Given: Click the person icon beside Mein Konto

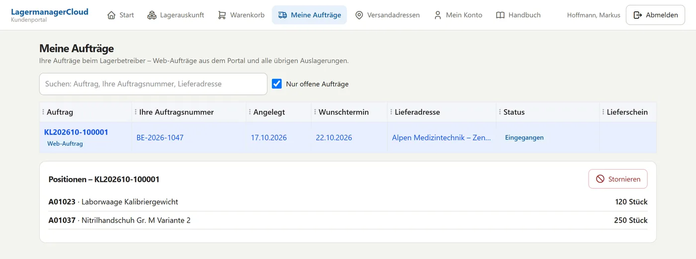Looking at the screenshot, I should click(x=437, y=15).
